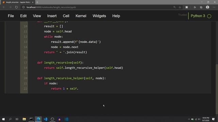Click the browser extension icon beside favorites star
Viewport: 218px width, 122px height.
tap(187, 7)
